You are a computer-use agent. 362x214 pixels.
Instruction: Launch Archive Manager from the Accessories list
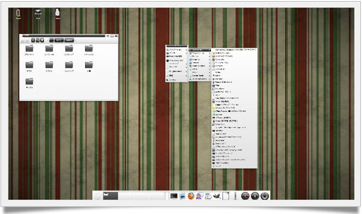point(234,53)
